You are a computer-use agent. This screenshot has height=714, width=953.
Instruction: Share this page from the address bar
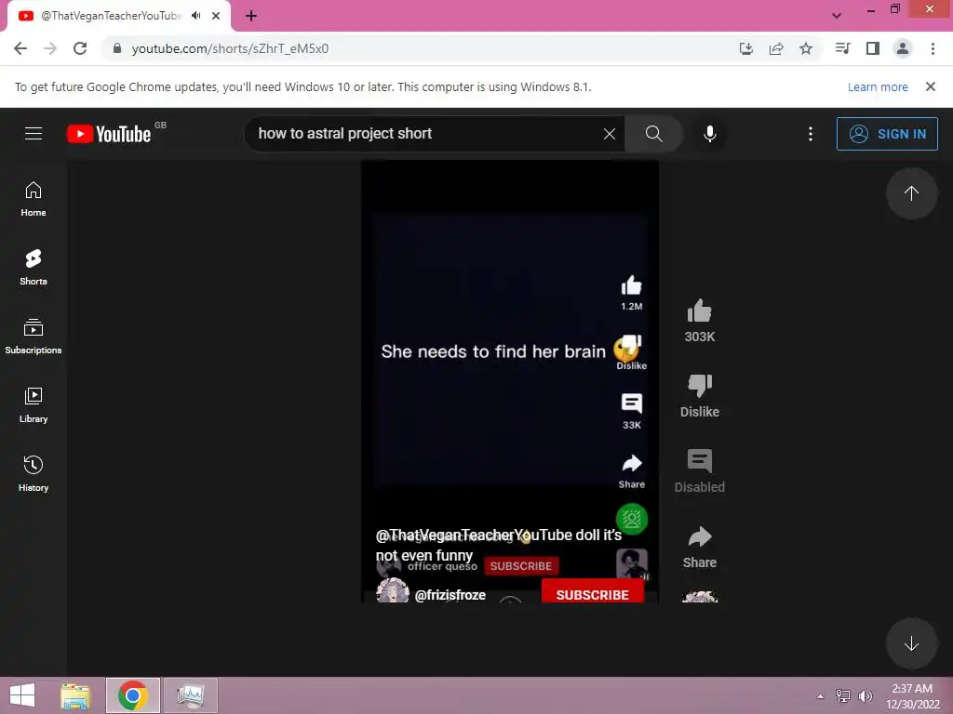pyautogui.click(x=776, y=48)
